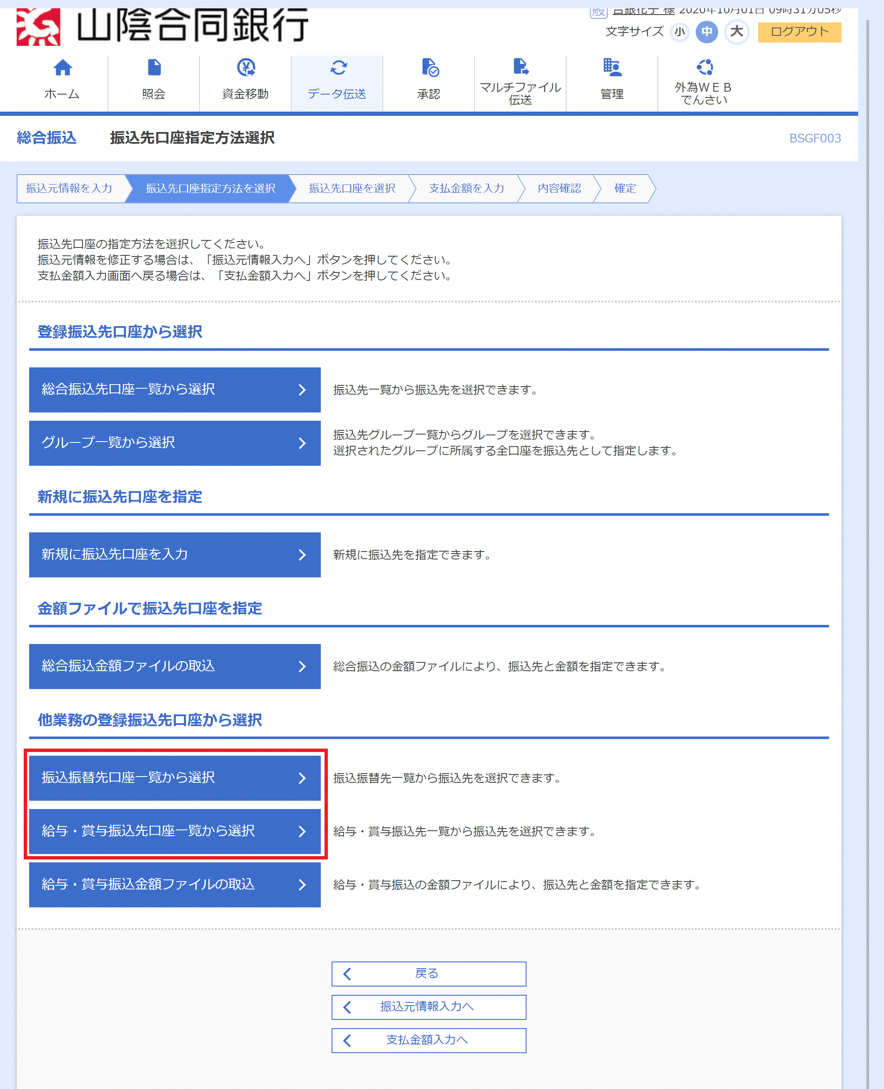Click the ログアウト button
The image size is (884, 1089).
pyautogui.click(x=799, y=32)
